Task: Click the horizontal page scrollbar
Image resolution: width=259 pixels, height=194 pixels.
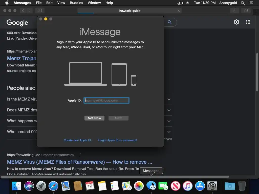Action: tap(115, 177)
